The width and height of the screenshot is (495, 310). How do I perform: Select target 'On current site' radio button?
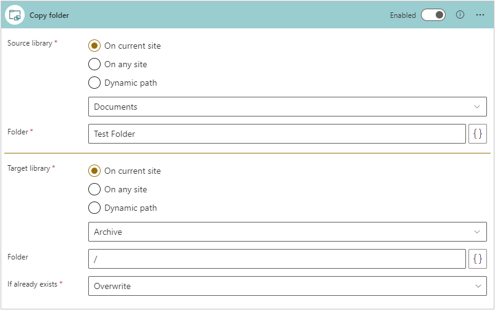[x=94, y=171]
